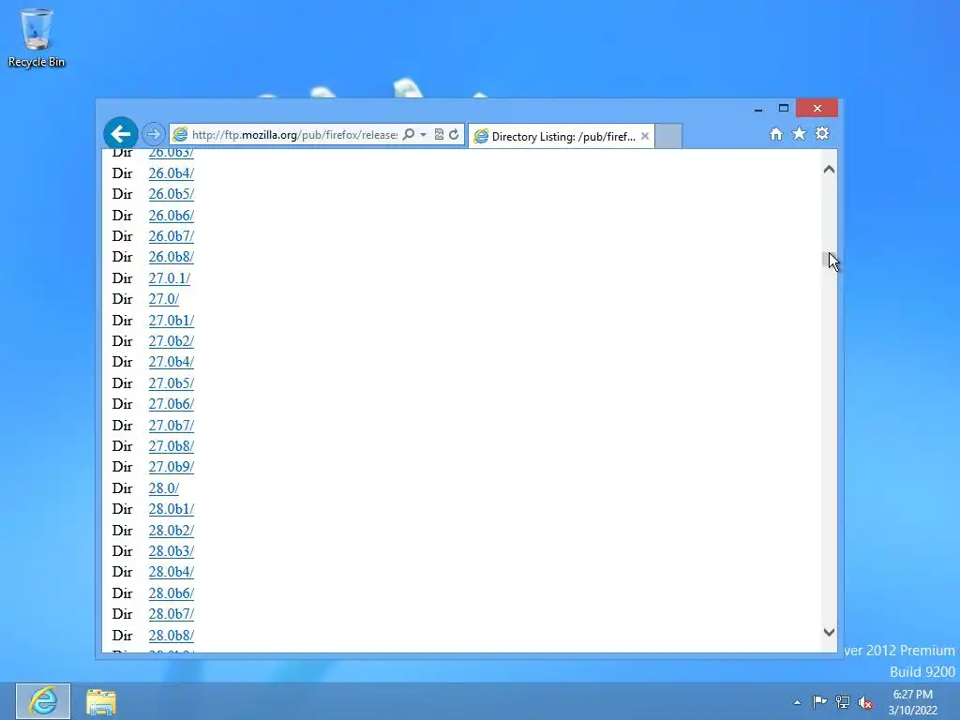
Task: Open the 28.0b1/ directory link
Action: [171, 509]
